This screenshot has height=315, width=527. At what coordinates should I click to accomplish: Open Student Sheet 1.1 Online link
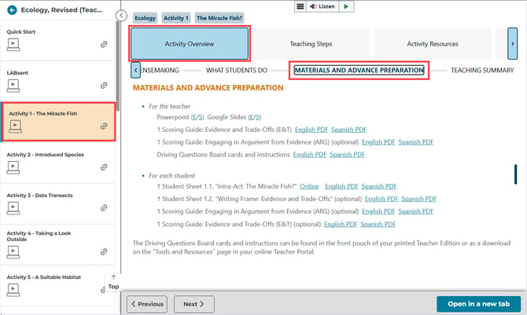(x=309, y=186)
